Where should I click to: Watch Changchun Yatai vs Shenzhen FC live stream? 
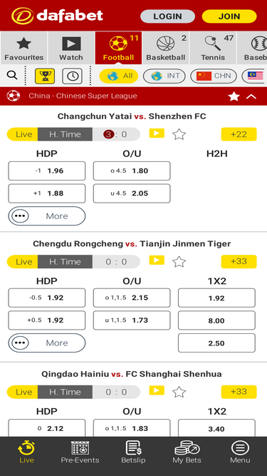(x=157, y=133)
